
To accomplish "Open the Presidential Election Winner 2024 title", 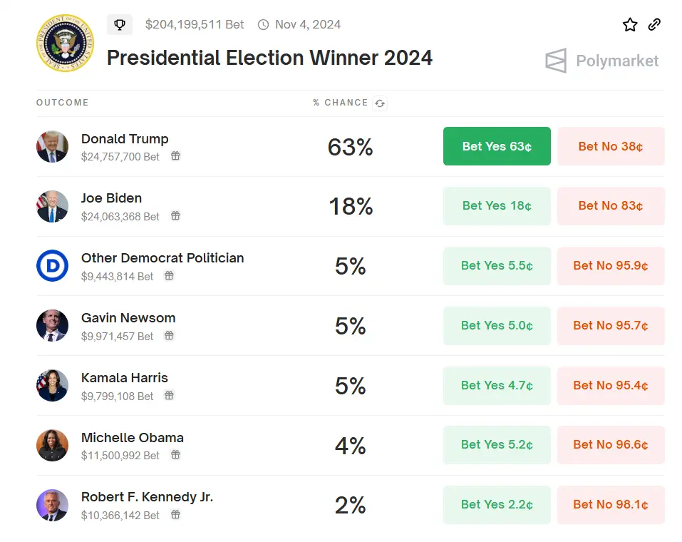I will (269, 58).
